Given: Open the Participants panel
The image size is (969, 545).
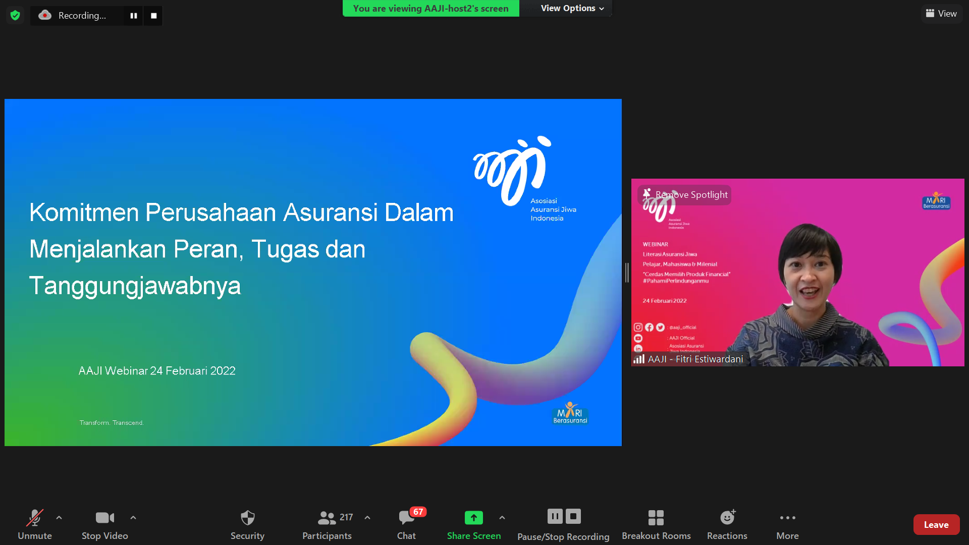Looking at the screenshot, I should pyautogui.click(x=327, y=524).
